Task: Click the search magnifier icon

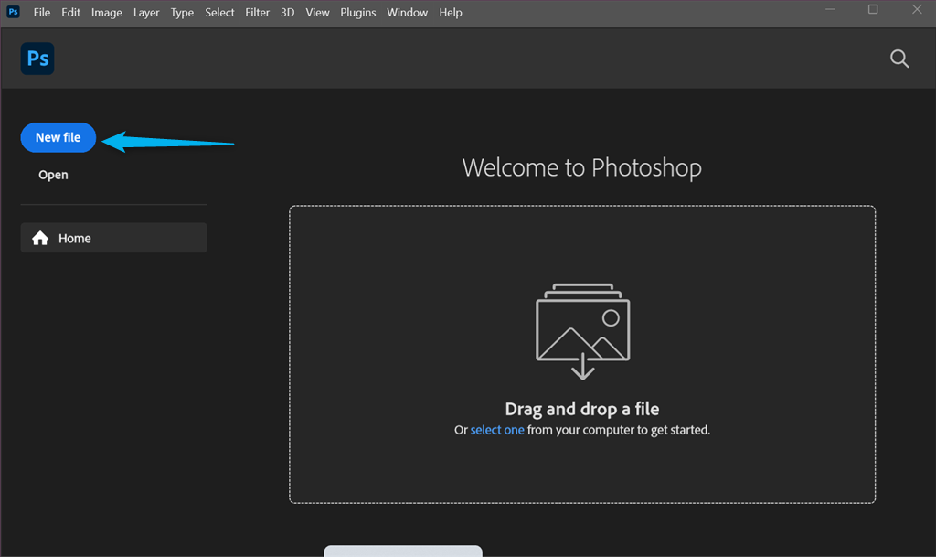Action: click(899, 59)
